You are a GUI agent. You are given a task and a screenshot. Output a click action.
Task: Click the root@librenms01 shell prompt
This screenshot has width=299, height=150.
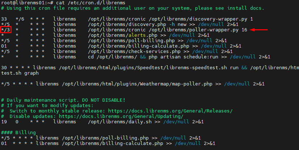28,3
